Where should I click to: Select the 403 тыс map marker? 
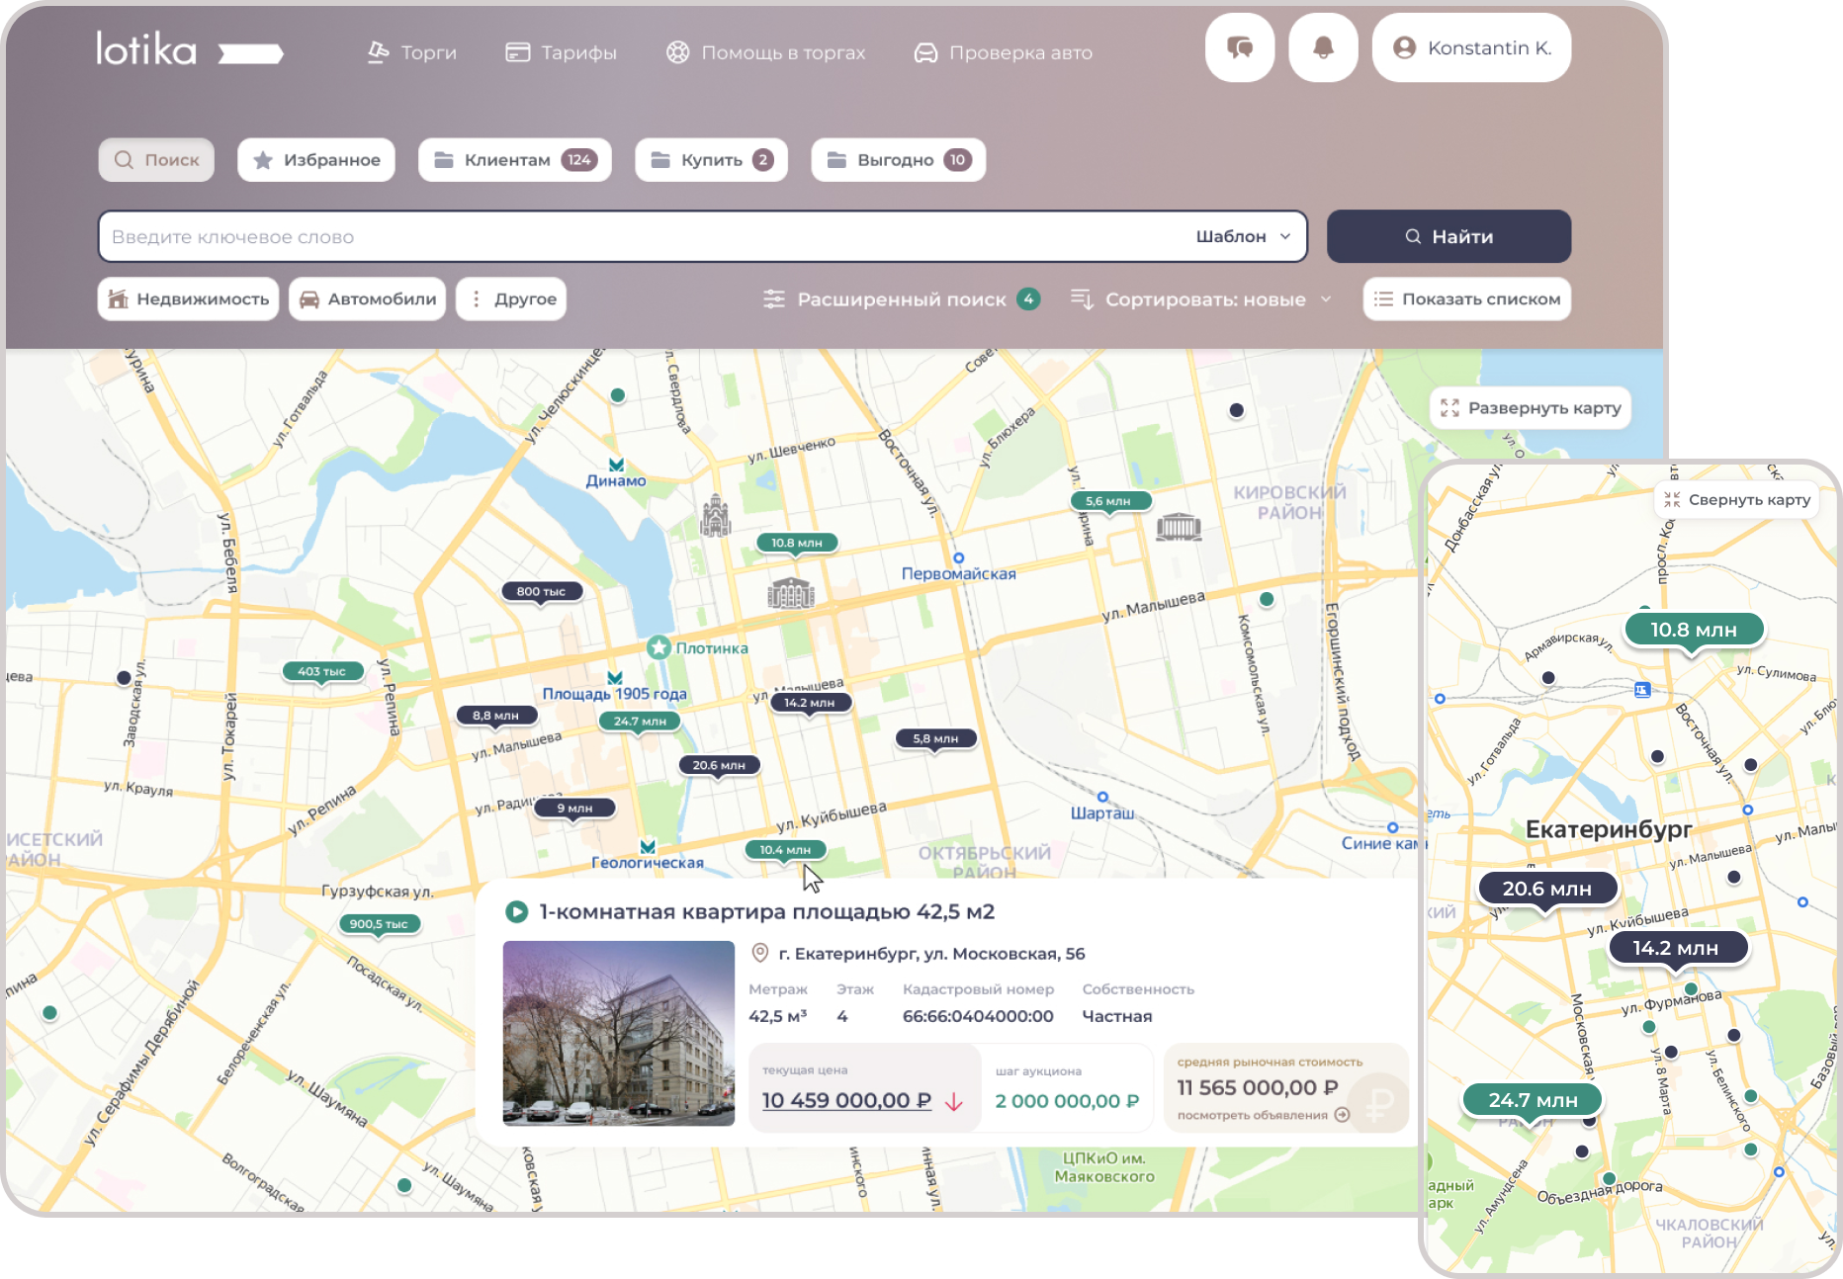322,671
